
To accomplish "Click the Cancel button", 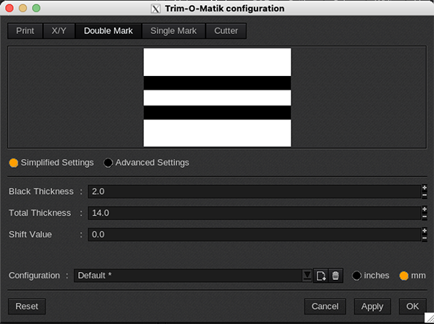I will [x=325, y=307].
